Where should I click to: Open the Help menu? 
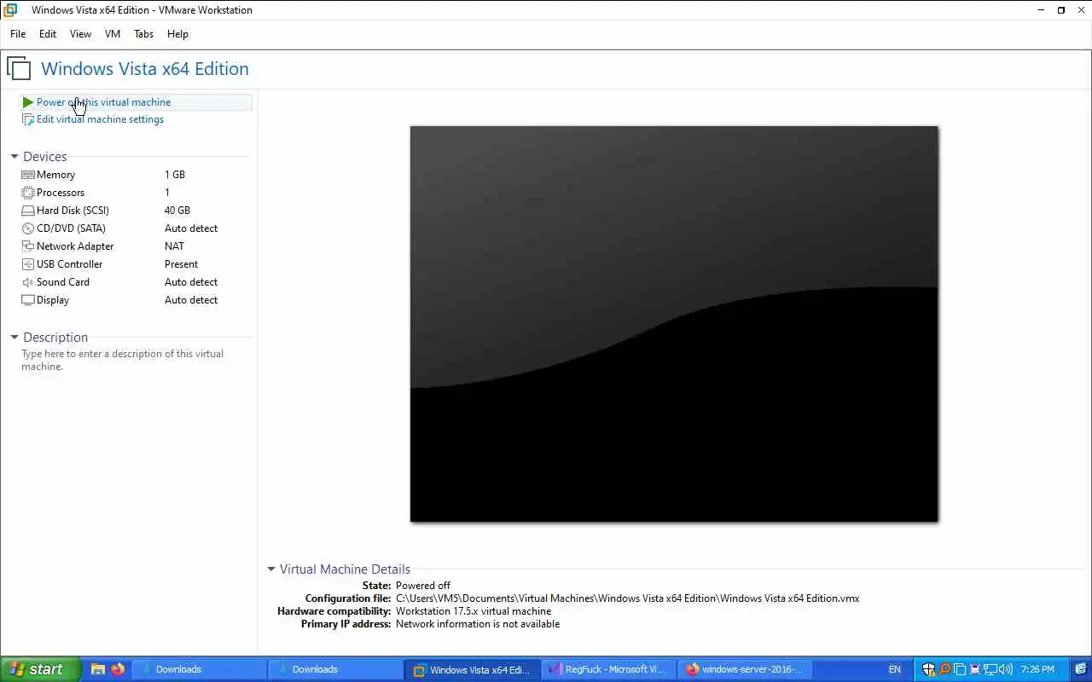click(x=177, y=34)
